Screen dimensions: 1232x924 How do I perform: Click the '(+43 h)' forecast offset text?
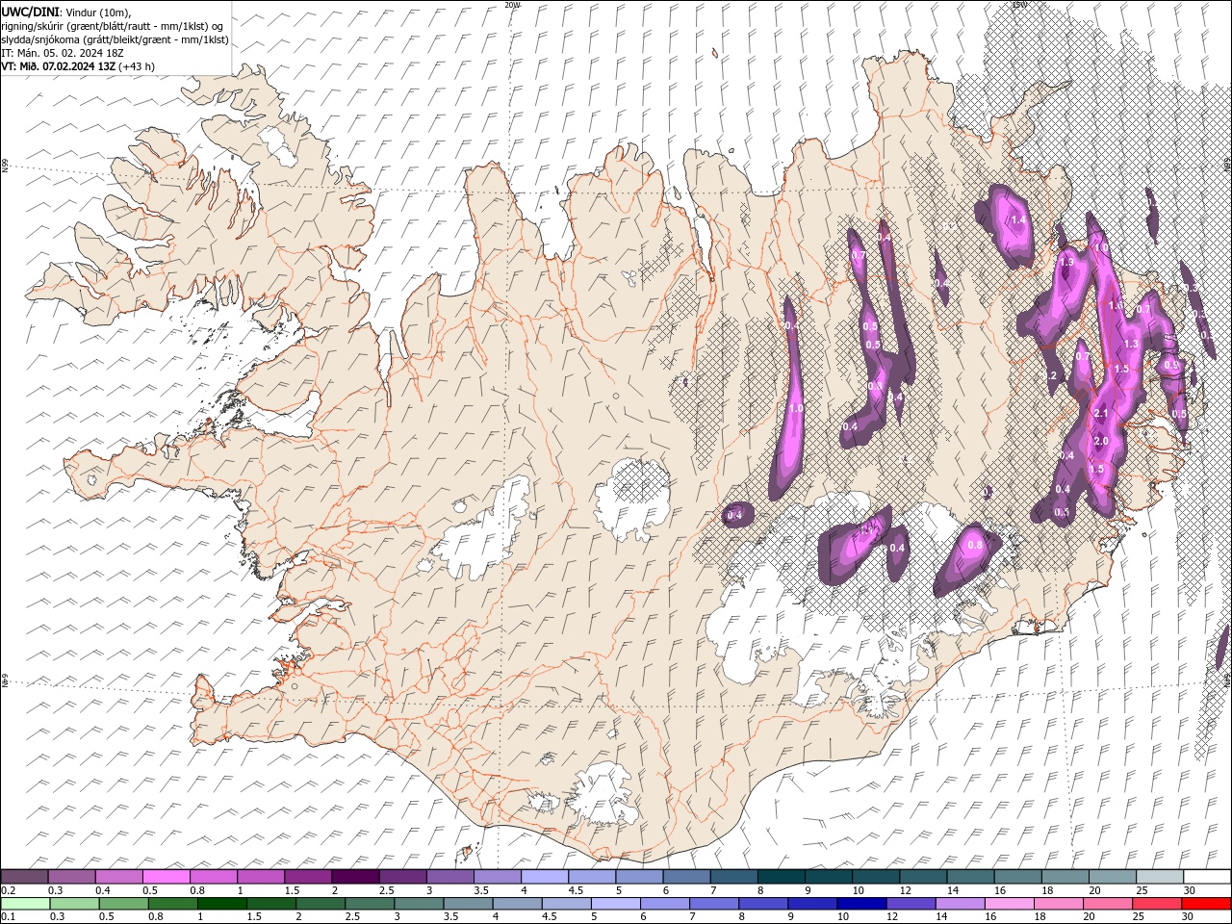coord(138,66)
